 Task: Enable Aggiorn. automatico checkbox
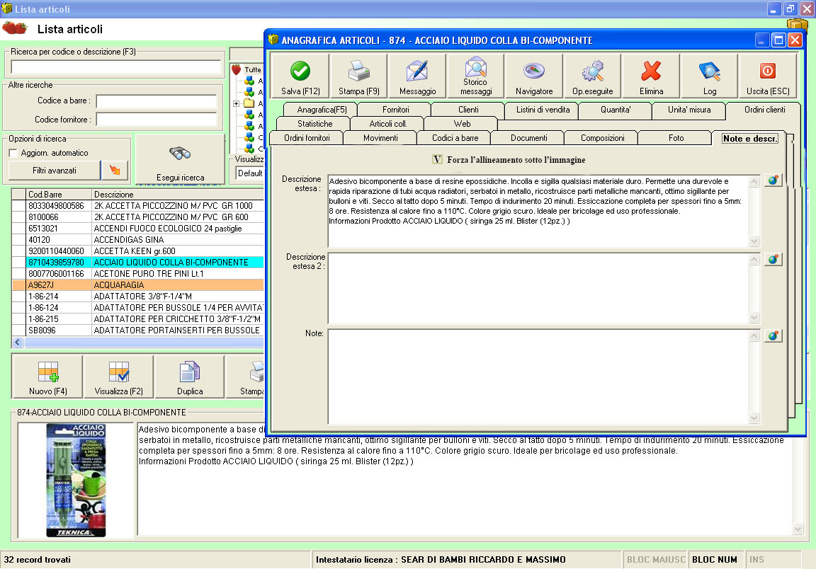point(13,153)
